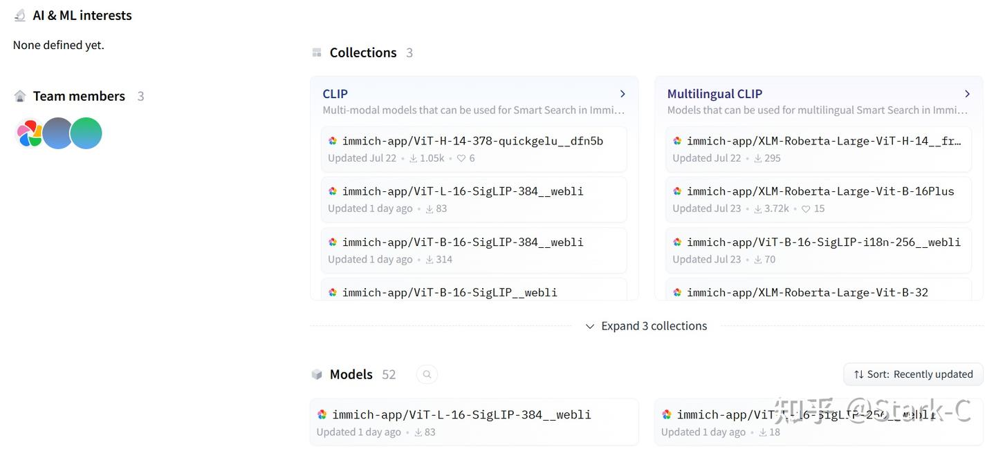Click the green gradient team member avatar
Image resolution: width=996 pixels, height=451 pixels.
point(87,133)
